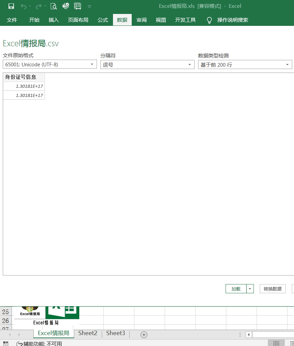The height and width of the screenshot is (346, 294).
Task: Switch to the 开始 ribbon tab
Action: 34,20
